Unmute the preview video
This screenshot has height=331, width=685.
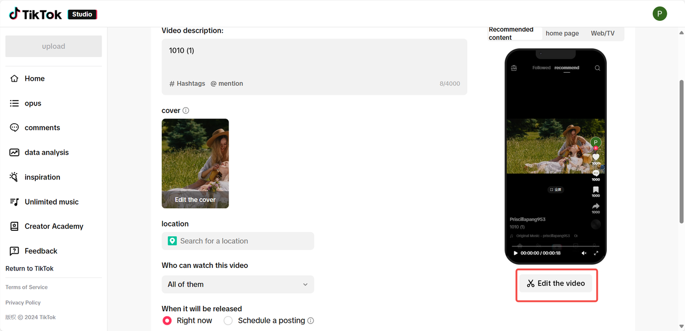pos(584,253)
